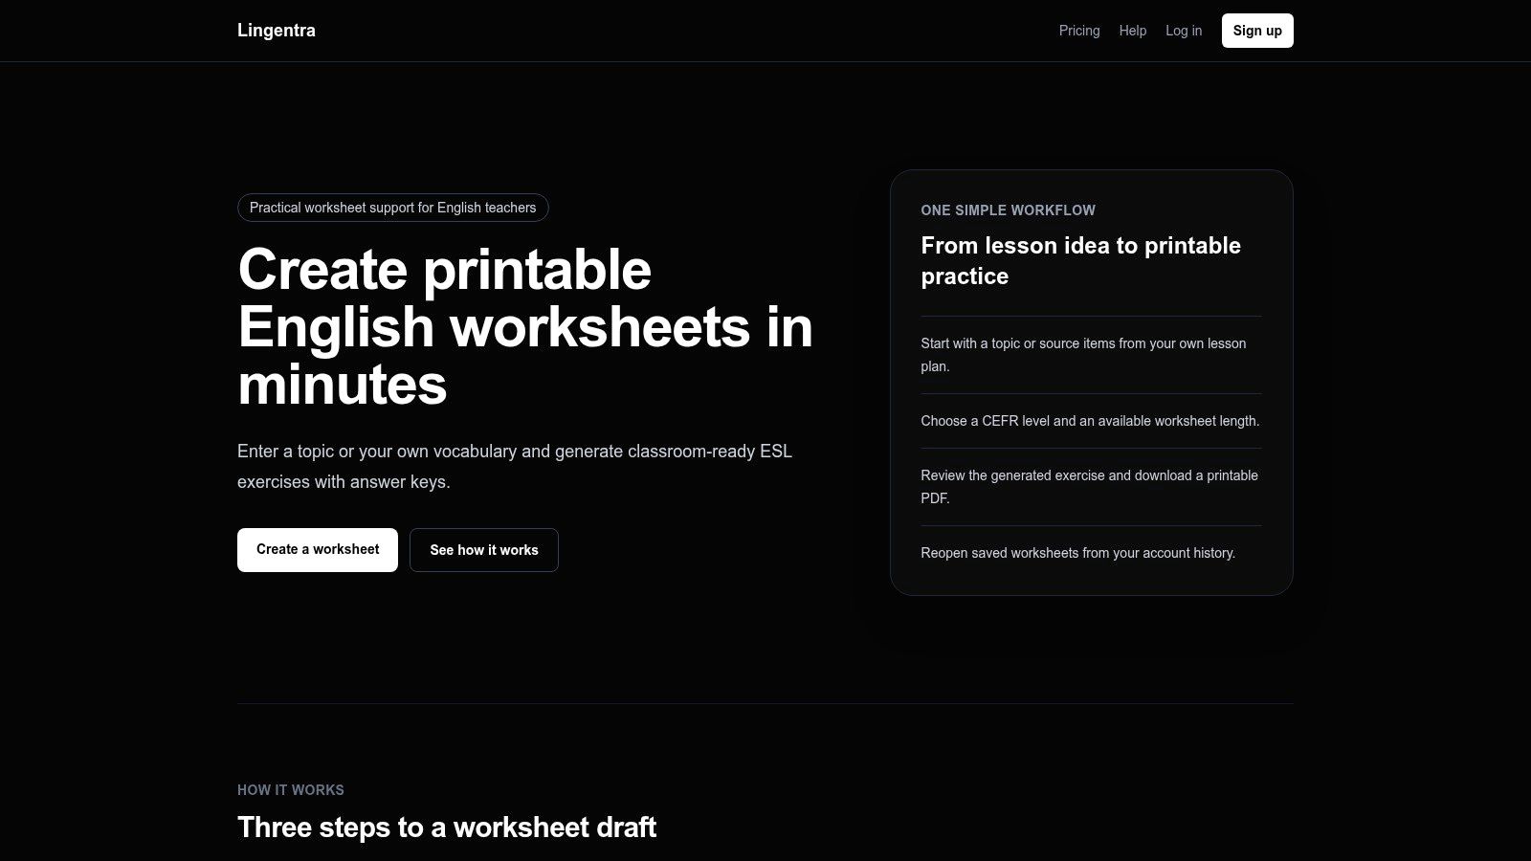
Task: Click the 'ONE SIMPLE WORKFLOW' label
Action: (1009, 210)
